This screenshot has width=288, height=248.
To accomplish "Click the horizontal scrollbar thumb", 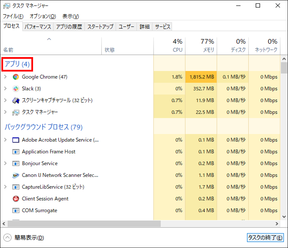I will click(84, 224).
